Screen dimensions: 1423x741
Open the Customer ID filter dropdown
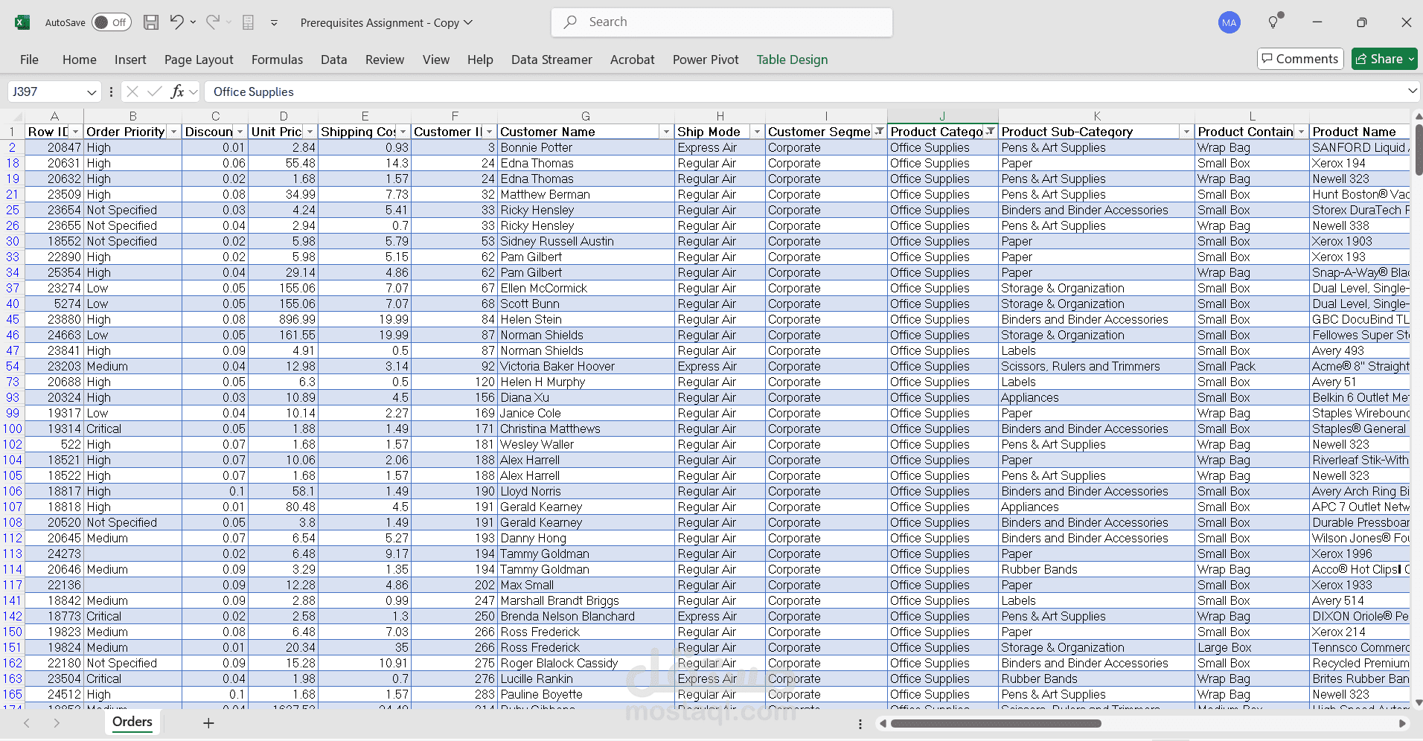pos(489,132)
